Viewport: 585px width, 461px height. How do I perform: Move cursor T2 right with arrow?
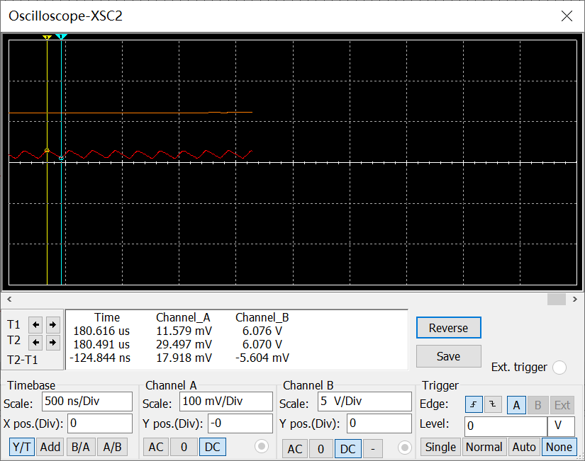coord(52,342)
